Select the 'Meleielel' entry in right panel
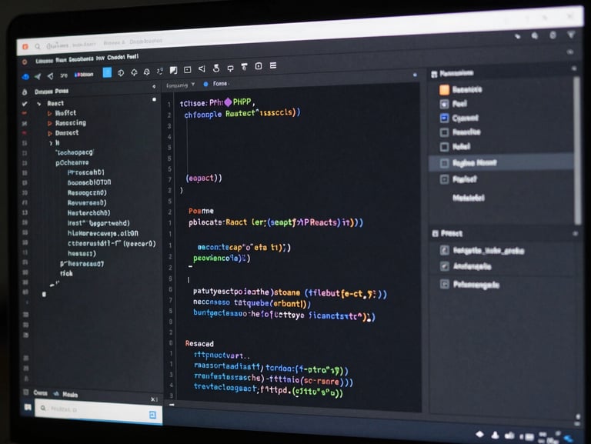Image resolution: width=591 pixels, height=444 pixels. coord(469,198)
